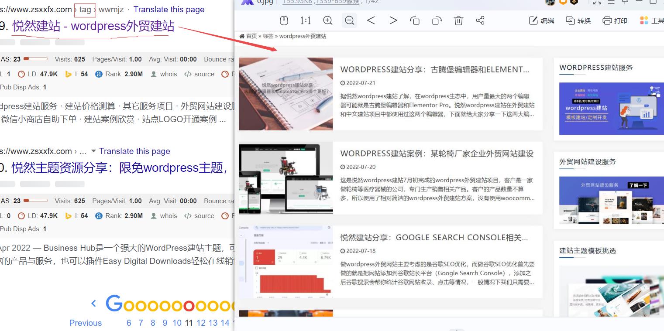This screenshot has width=664, height=331.
Task: Click the 首页 home breadcrumb in the viewed image
Action: 248,36
